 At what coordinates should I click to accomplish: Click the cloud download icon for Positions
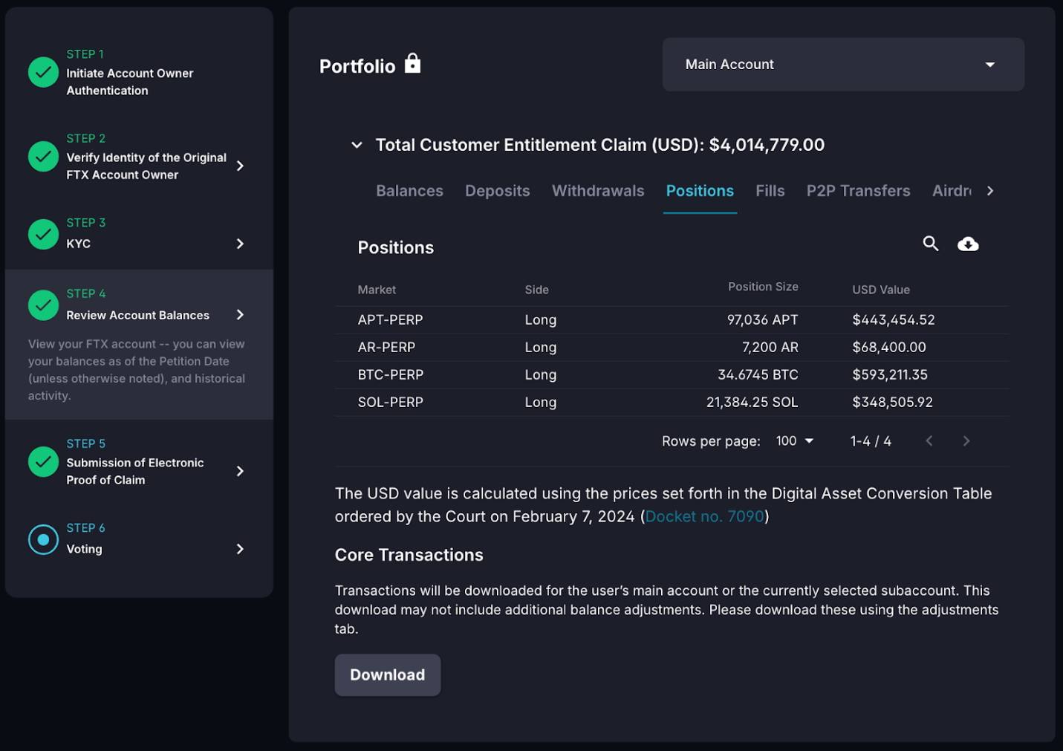(968, 244)
